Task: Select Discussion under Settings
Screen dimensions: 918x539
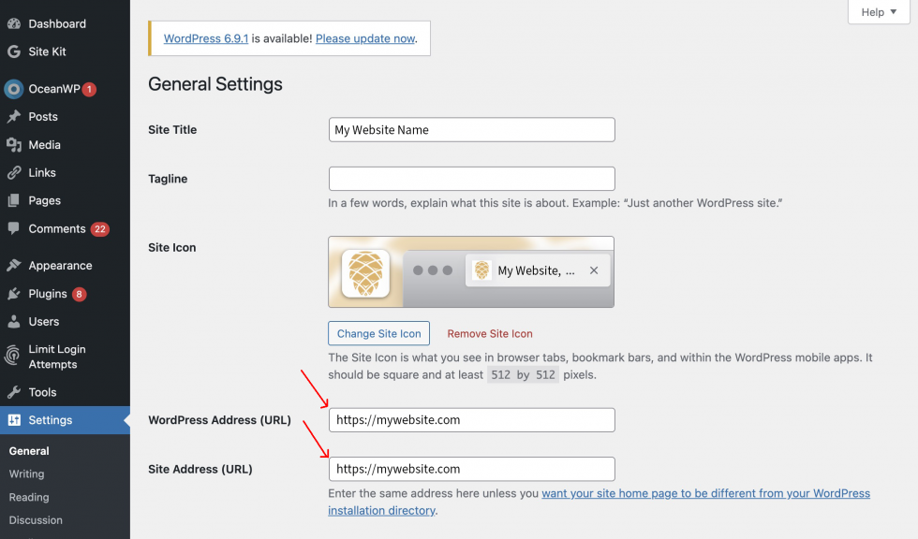Action: [36, 520]
